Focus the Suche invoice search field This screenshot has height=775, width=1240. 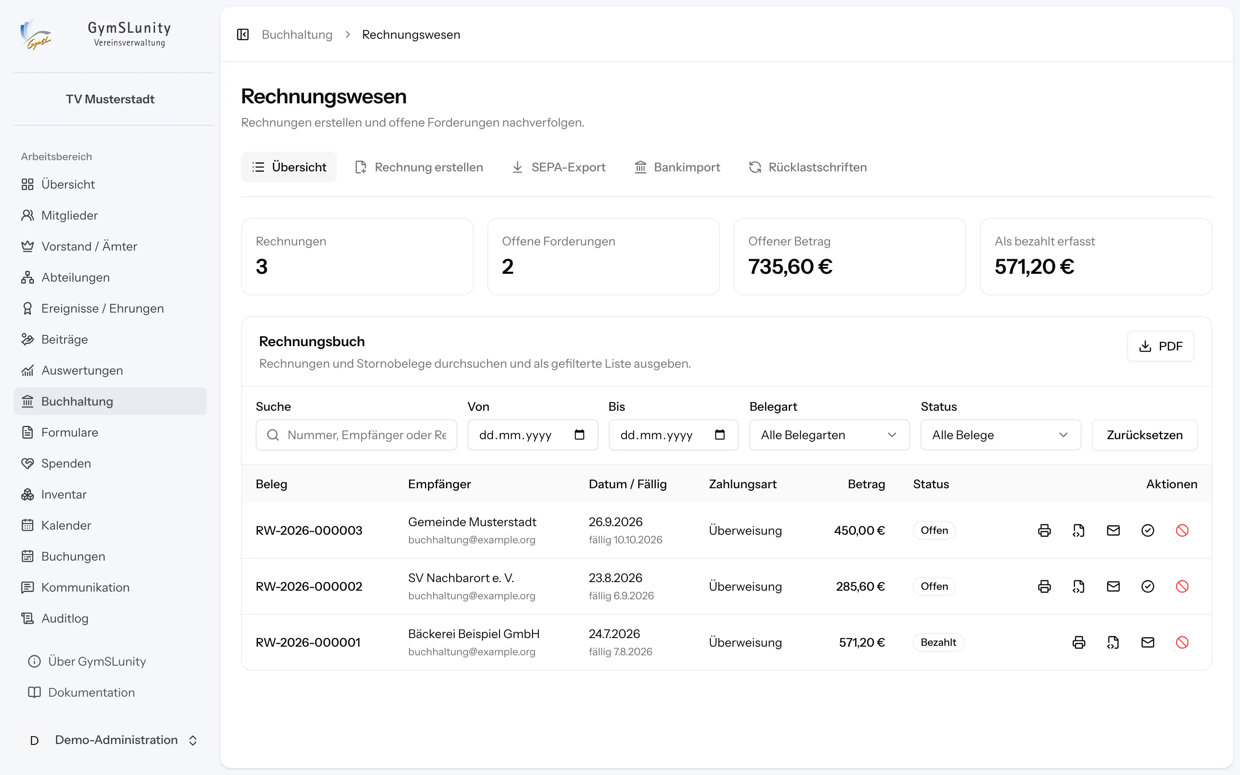356,435
